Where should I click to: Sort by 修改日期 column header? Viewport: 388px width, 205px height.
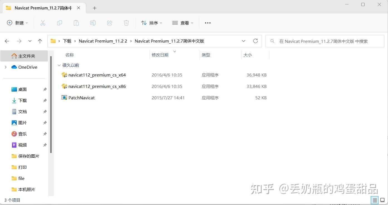[x=160, y=55]
